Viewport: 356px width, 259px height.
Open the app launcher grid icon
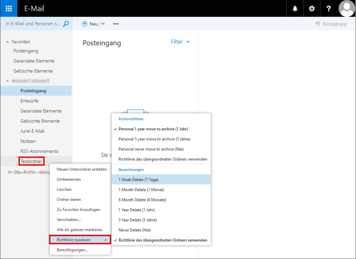[x=9, y=9]
